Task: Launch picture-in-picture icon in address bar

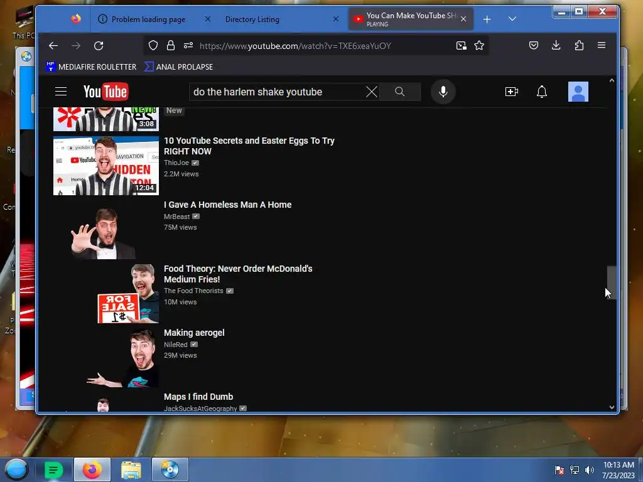Action: click(462, 45)
